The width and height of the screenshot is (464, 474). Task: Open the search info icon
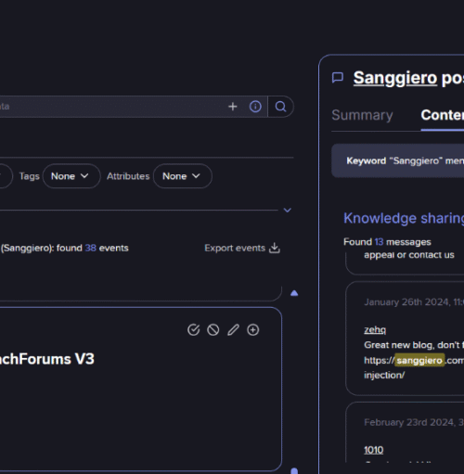[255, 107]
